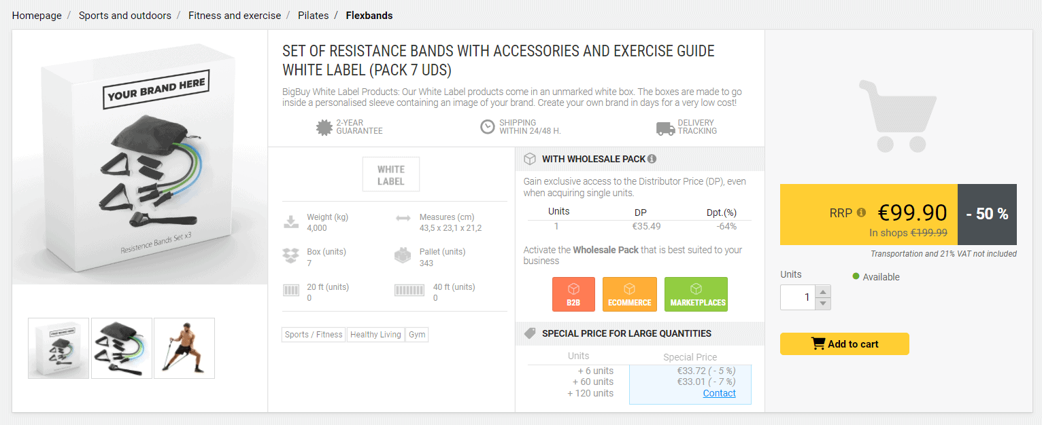
Task: Activate the Marketplaces wholesale pack
Action: (696, 294)
